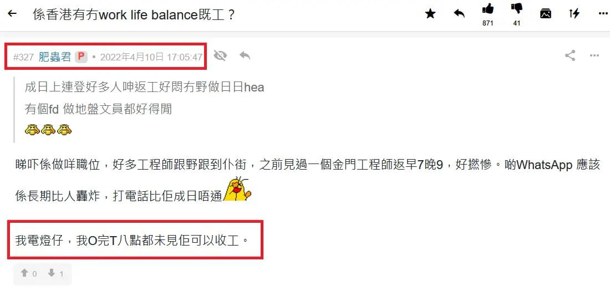This screenshot has width=610, height=291.
Task: Click the red P badge beside username
Action: click(81, 57)
